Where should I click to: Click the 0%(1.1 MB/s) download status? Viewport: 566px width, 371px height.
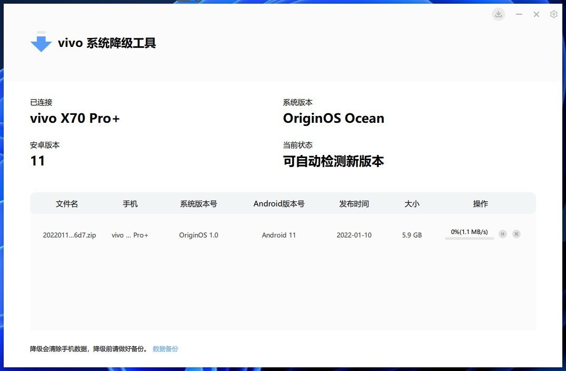click(469, 232)
